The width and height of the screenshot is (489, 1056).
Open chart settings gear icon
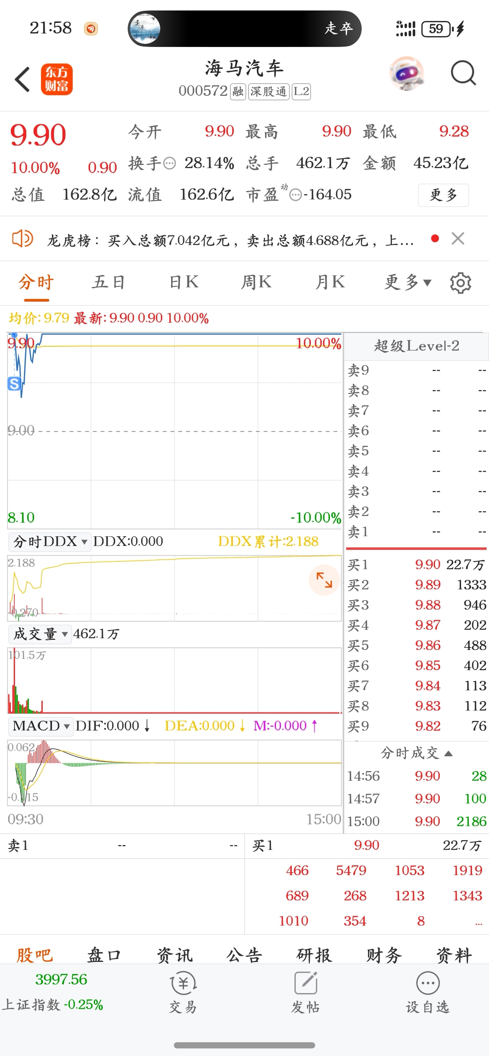tap(460, 283)
